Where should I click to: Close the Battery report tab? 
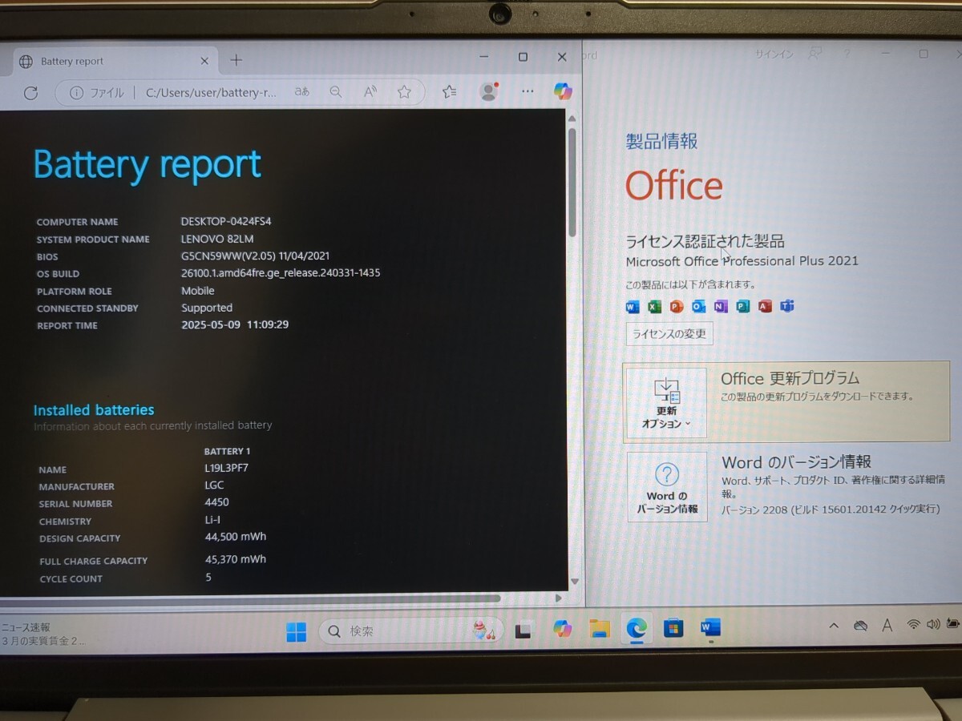point(204,61)
